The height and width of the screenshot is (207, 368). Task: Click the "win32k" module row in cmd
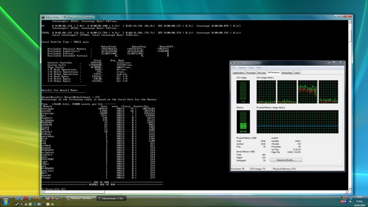coord(98,111)
